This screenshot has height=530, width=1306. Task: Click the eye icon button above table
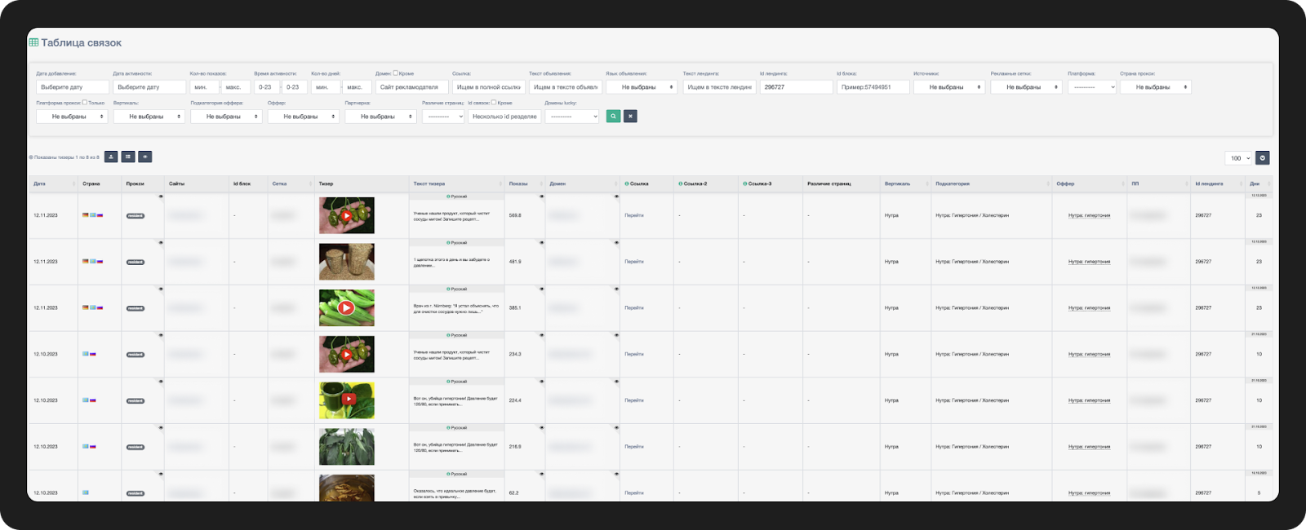(145, 157)
